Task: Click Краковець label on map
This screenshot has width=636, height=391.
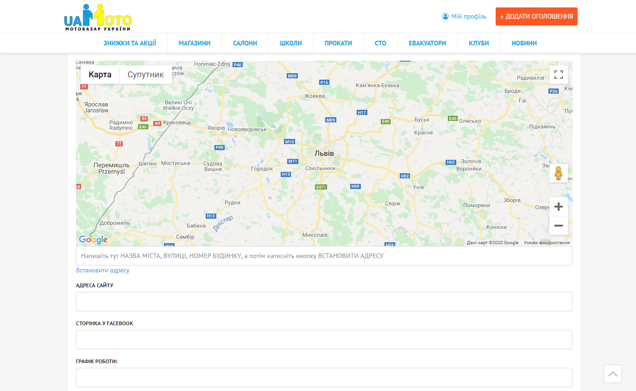Action: pos(177,122)
